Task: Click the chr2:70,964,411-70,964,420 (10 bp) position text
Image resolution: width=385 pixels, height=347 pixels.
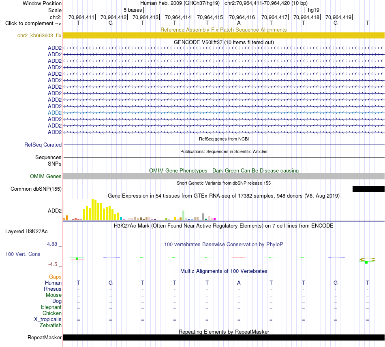Action: [x=266, y=3]
